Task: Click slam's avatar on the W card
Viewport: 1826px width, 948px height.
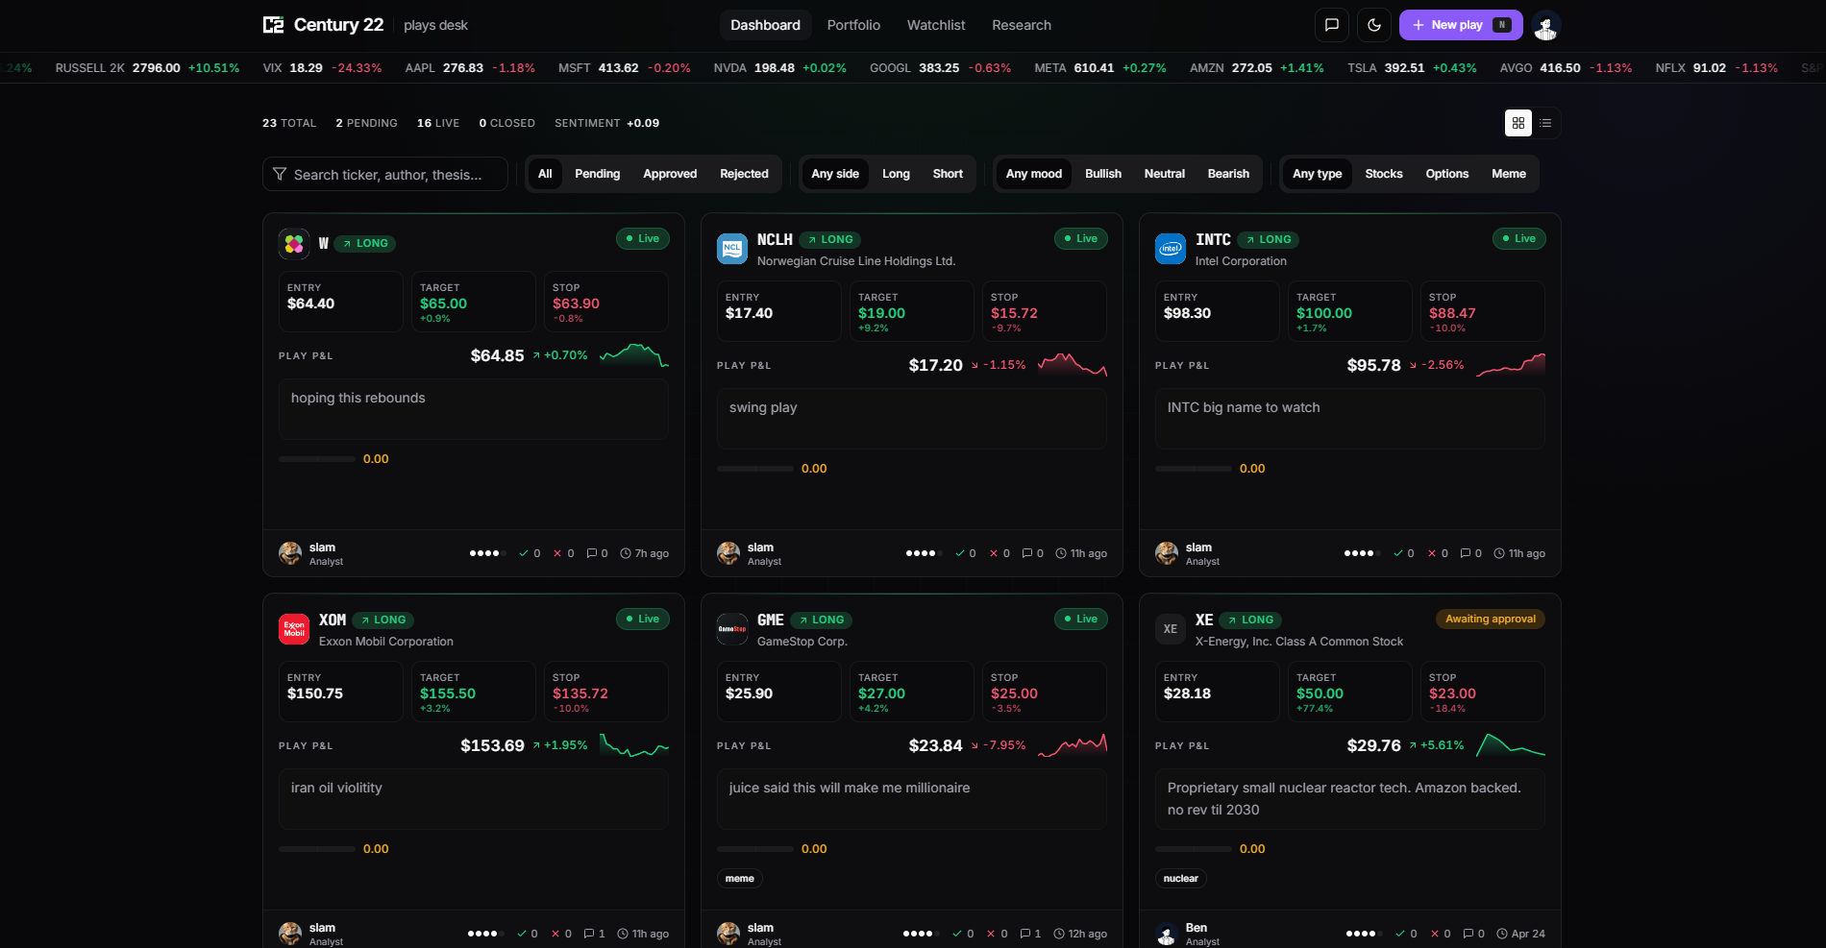Action: click(290, 553)
